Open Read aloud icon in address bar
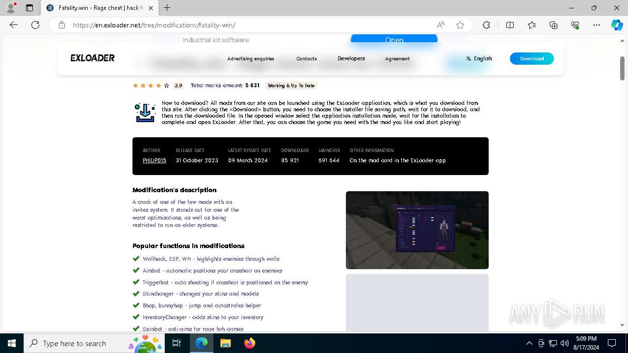The width and height of the screenshot is (628, 353). tap(441, 25)
